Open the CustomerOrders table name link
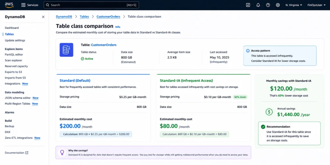Image resolution: width=330 pixels, height=165 pixels. coord(104,45)
